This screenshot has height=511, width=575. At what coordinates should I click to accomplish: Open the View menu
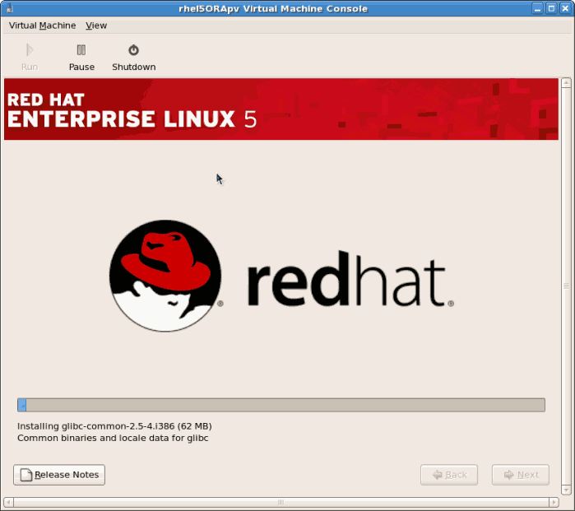pyautogui.click(x=96, y=26)
